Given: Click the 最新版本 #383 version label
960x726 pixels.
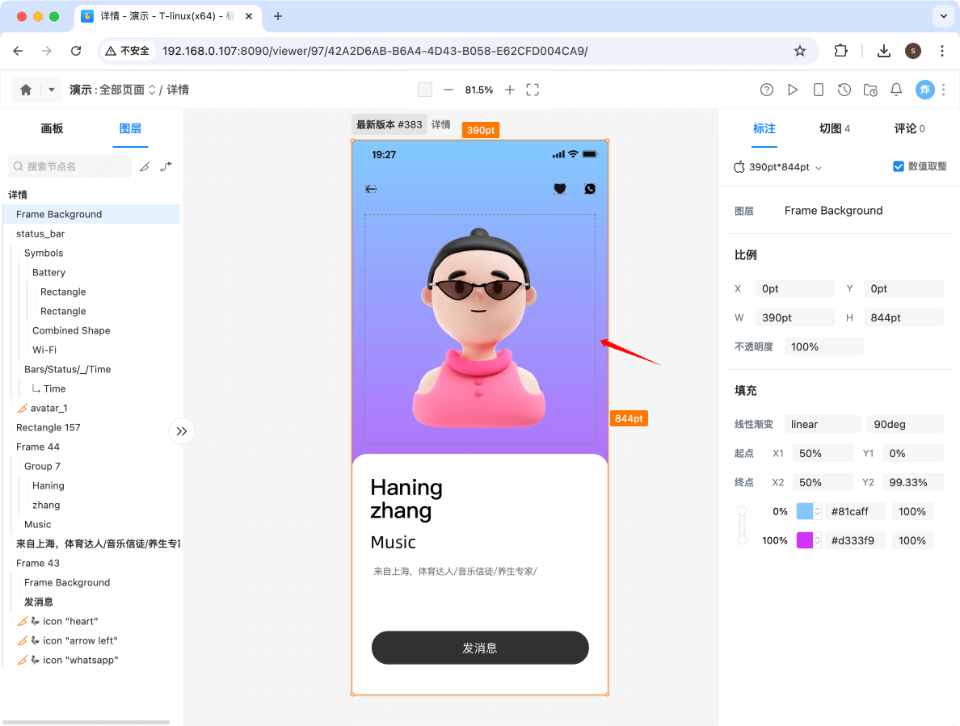Looking at the screenshot, I should 389,125.
